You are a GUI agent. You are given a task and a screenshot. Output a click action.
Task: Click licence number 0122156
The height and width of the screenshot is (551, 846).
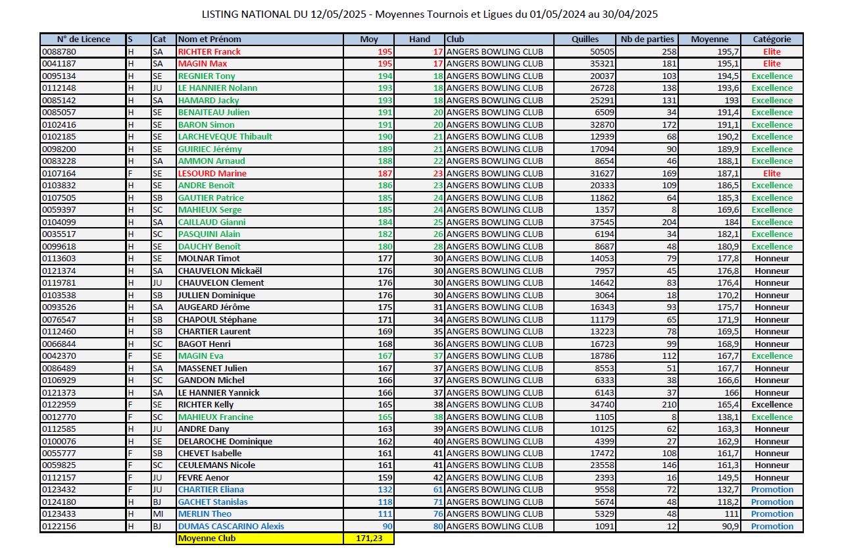point(83,526)
